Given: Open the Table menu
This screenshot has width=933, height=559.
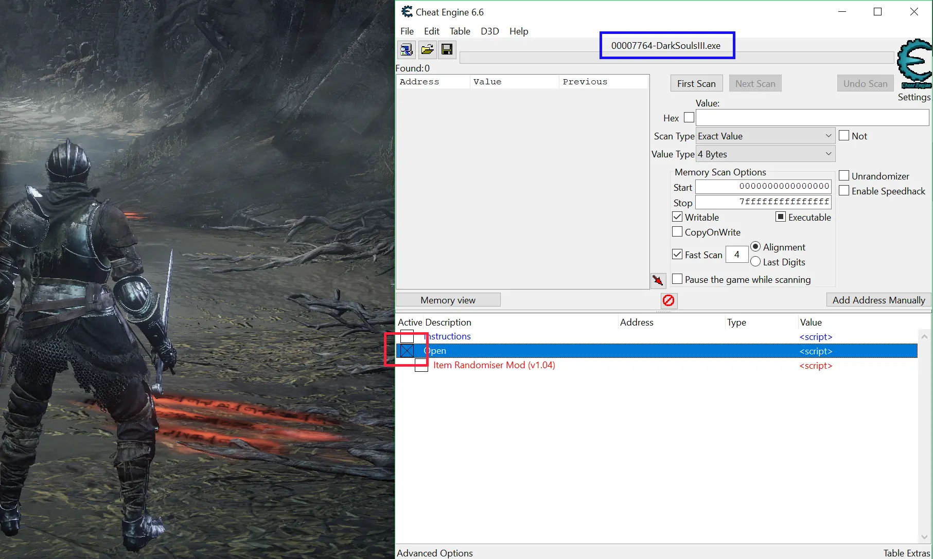Looking at the screenshot, I should 460,31.
